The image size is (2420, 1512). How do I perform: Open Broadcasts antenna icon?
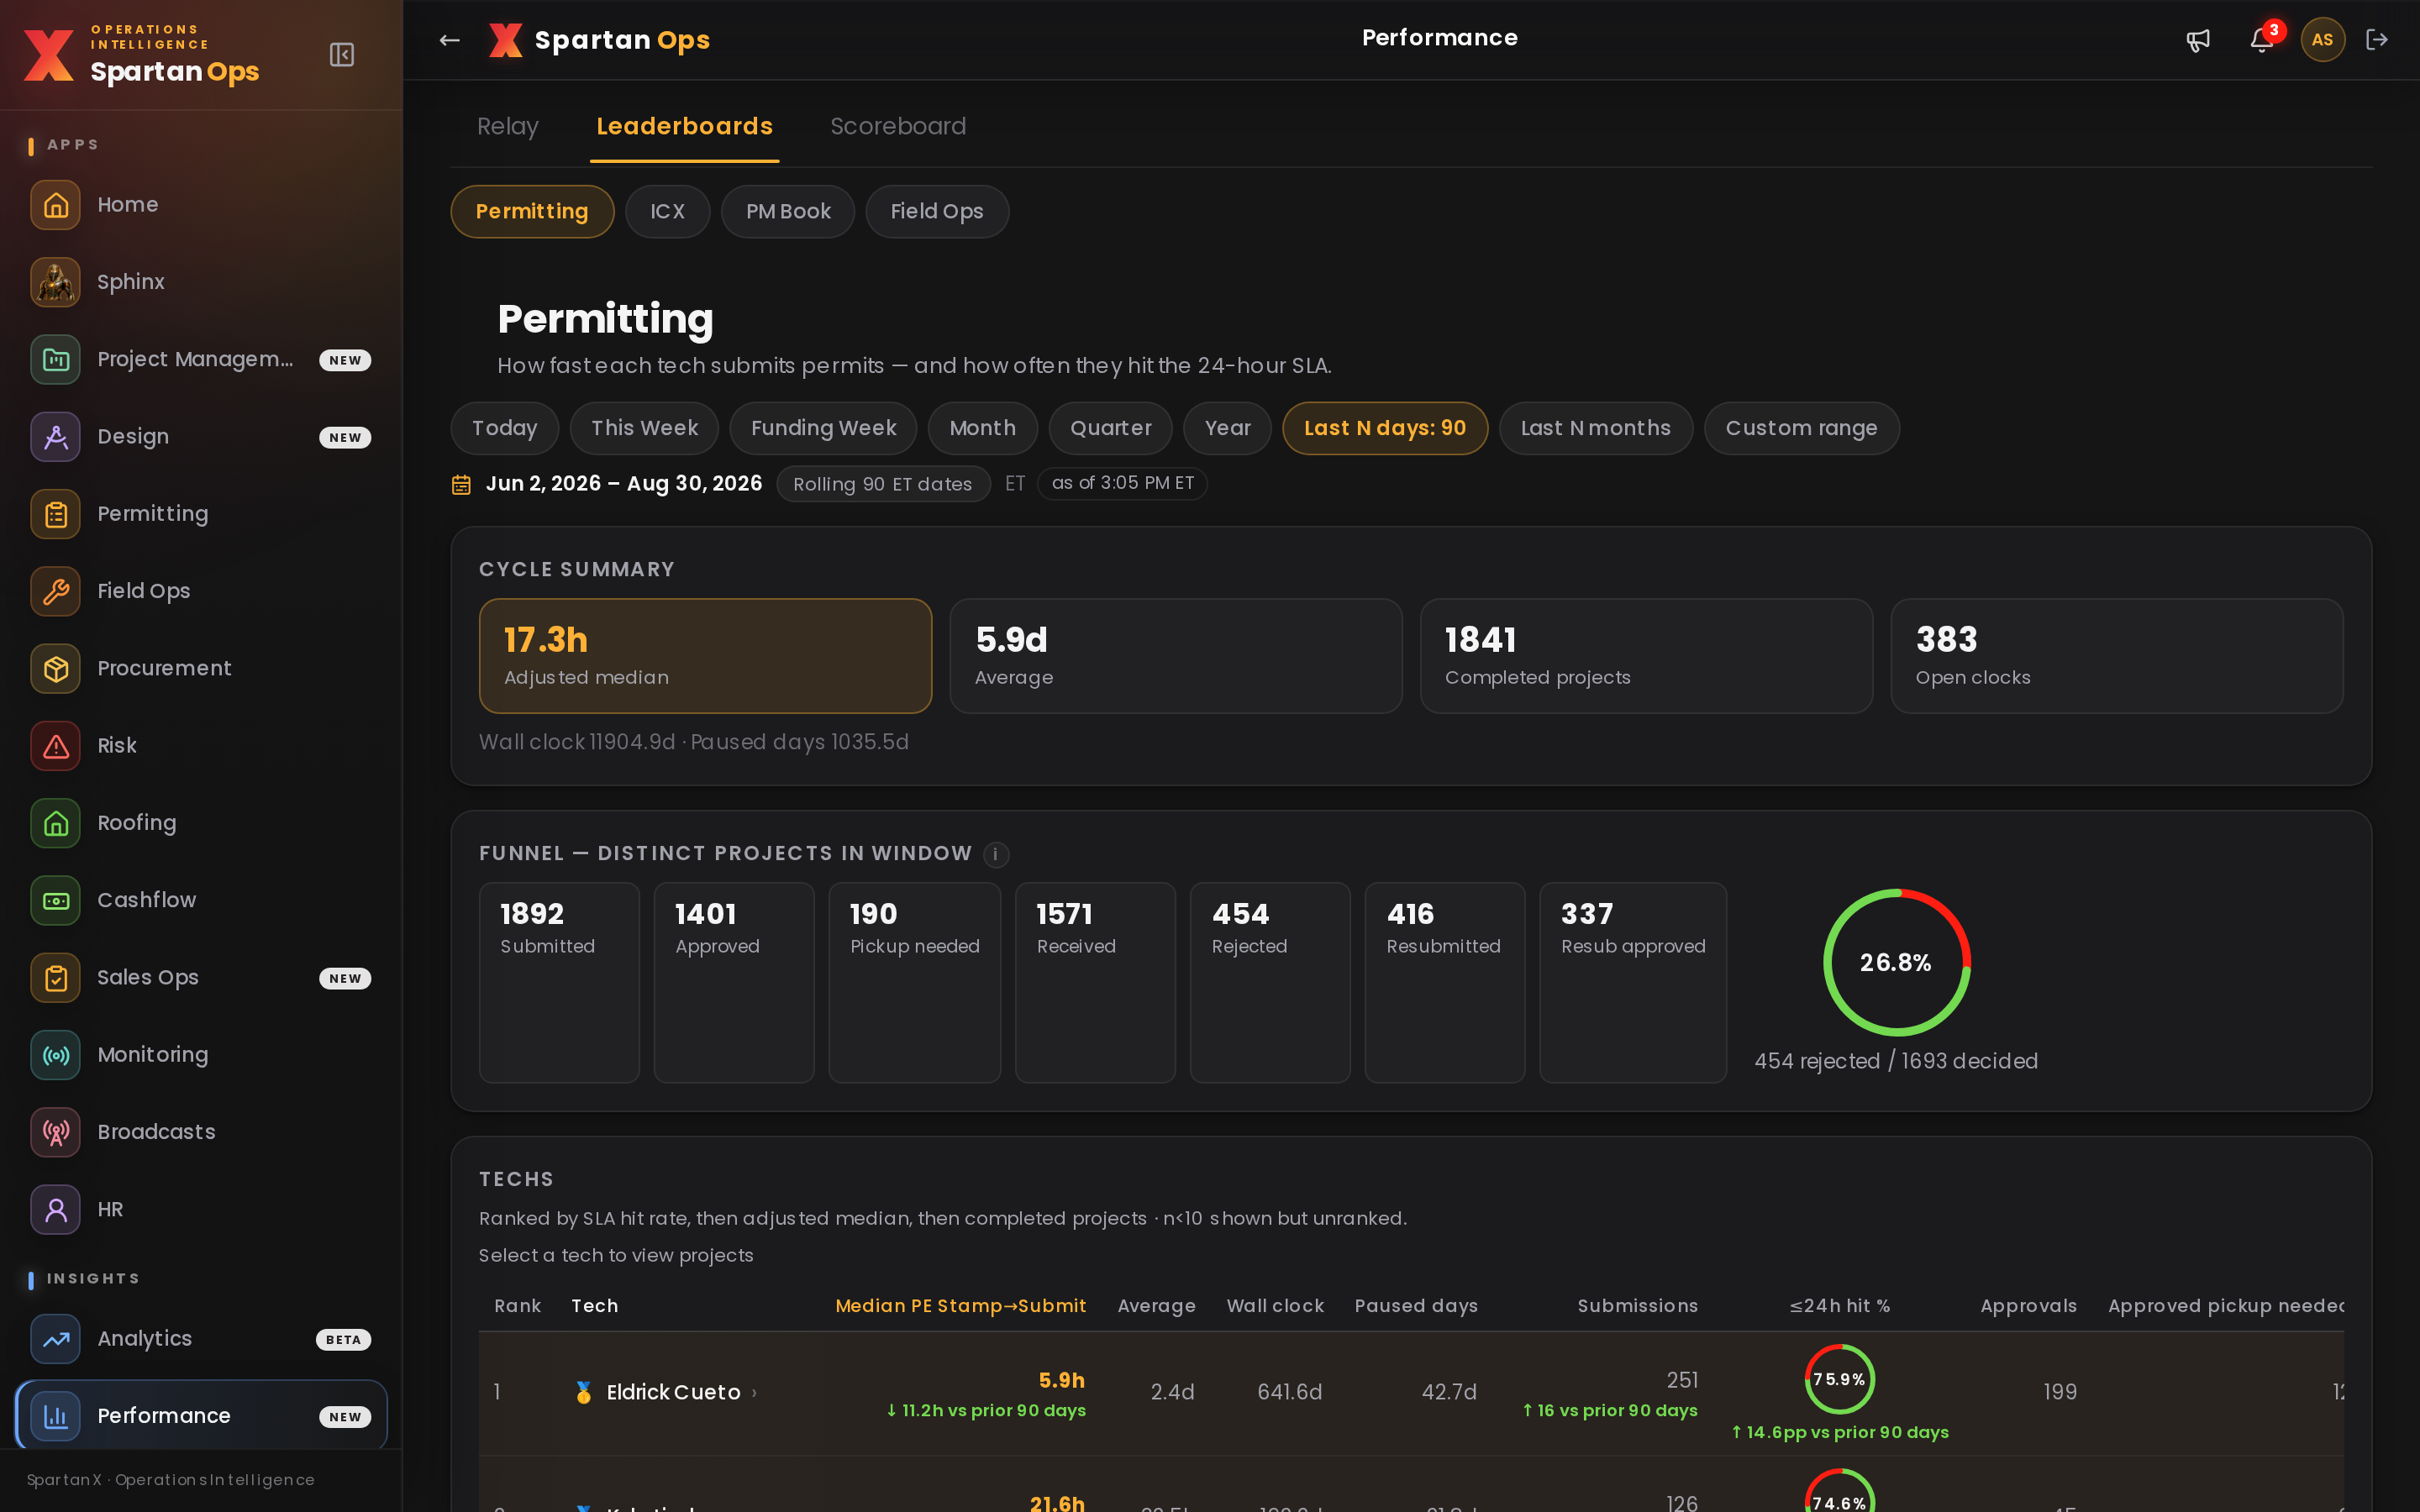click(x=55, y=1132)
